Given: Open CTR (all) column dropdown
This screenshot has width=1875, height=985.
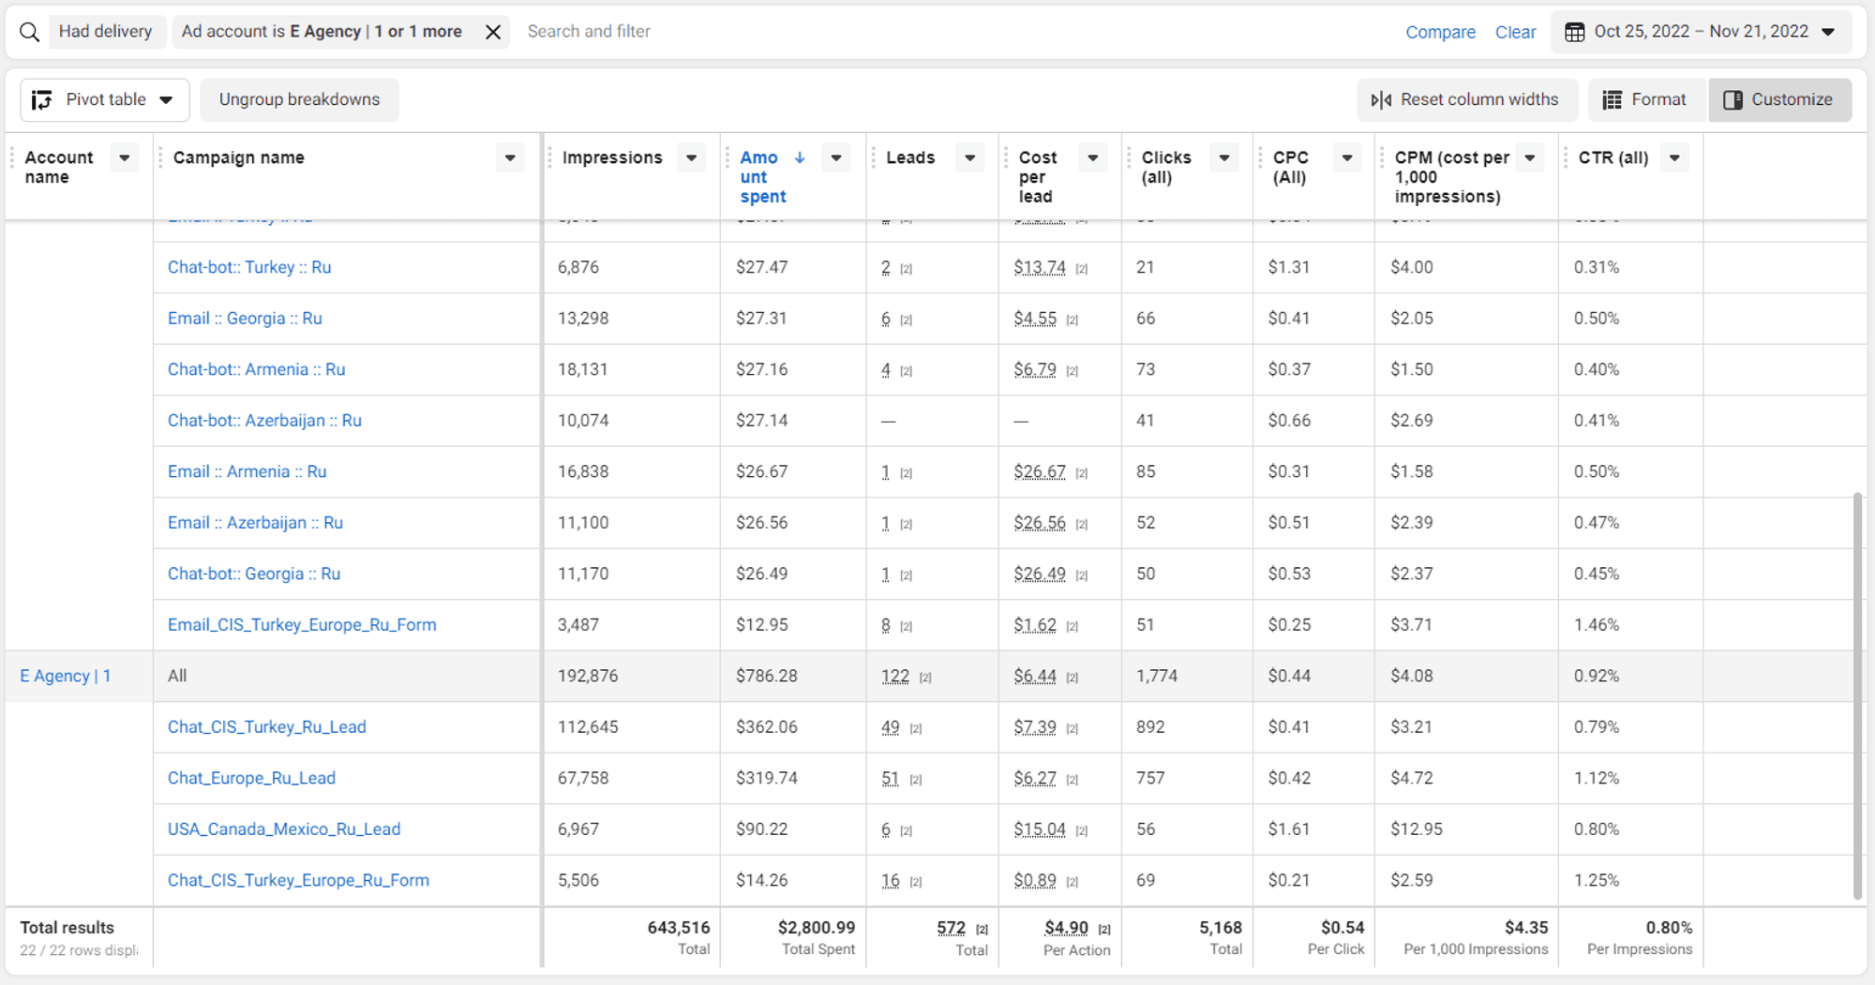Looking at the screenshot, I should (x=1674, y=157).
